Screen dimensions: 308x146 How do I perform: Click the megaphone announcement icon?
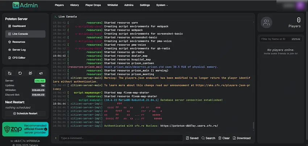[41, 73]
